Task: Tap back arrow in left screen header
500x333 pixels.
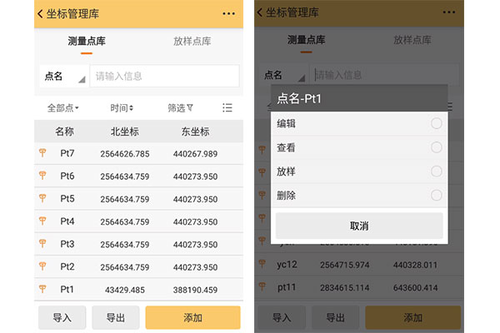Action: click(x=40, y=13)
